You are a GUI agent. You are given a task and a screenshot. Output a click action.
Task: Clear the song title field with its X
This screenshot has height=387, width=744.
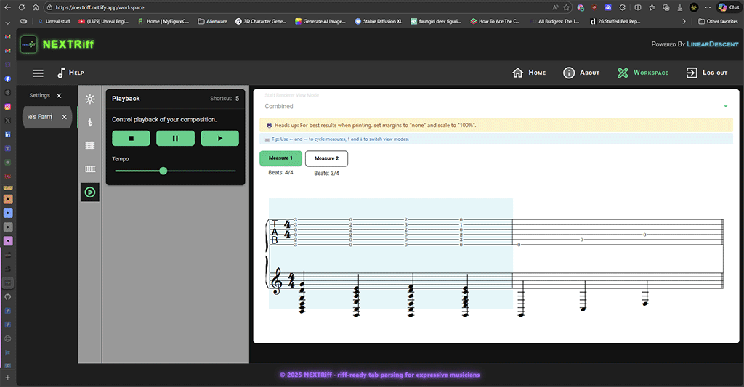click(64, 117)
